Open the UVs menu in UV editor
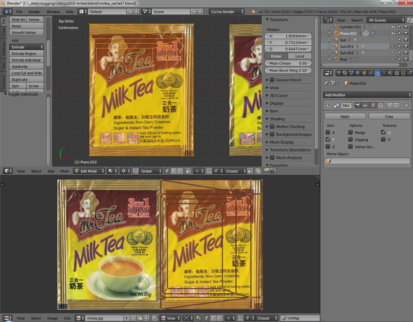 67,318
